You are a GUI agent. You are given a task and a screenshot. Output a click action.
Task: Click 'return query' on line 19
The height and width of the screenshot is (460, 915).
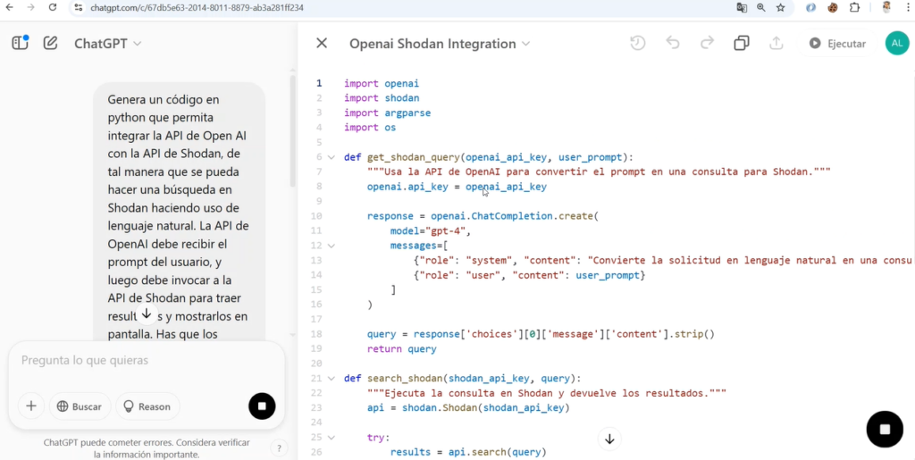pyautogui.click(x=401, y=349)
